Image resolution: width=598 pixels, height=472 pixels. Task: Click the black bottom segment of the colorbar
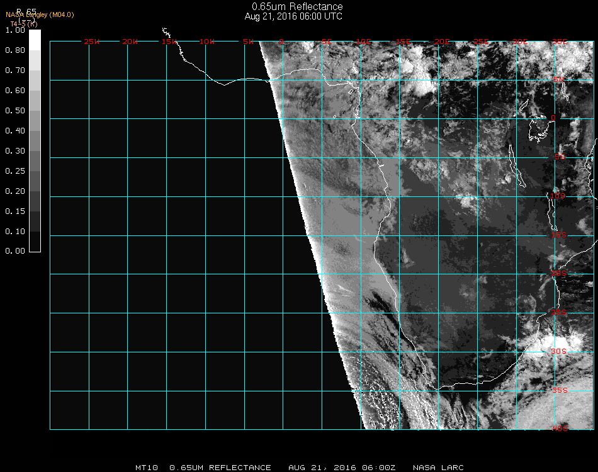click(x=35, y=242)
